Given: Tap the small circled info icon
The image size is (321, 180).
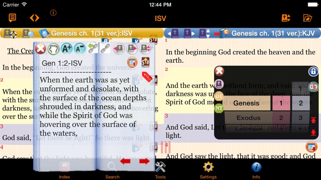Looking at the screenshot, I should (53, 13).
